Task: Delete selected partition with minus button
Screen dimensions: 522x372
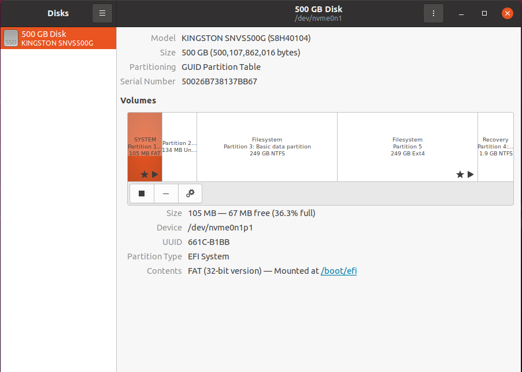Action: 166,194
